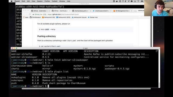The height and width of the screenshot is (97, 173).
Task: Click the 'helm fetch webinar-s3/zookeeper' command
Action: click(68, 60)
